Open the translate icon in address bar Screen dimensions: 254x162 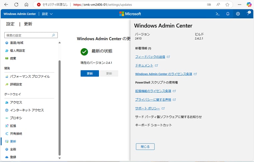(x=209, y=5)
